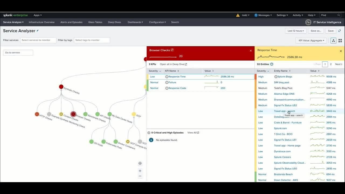Image resolution: width=345 pixels, height=194 pixels.
Task: Click View All episodes link
Action: pyautogui.click(x=193, y=133)
